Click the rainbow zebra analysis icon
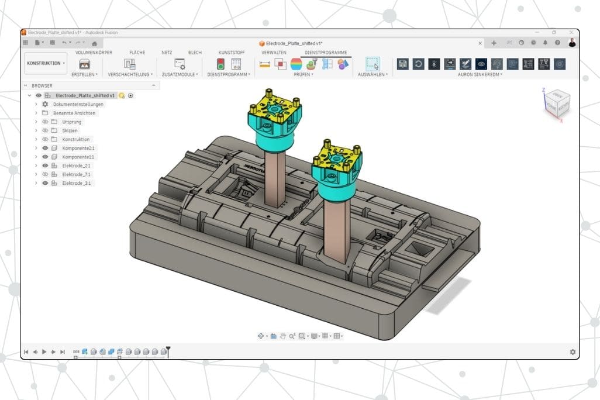Viewport: 600px width, 400px height. 296,64
